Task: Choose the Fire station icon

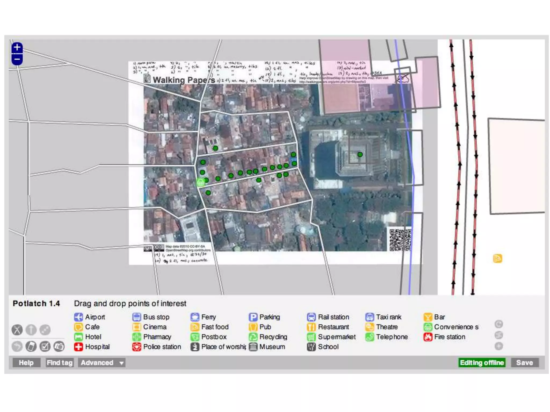Action: pos(428,337)
